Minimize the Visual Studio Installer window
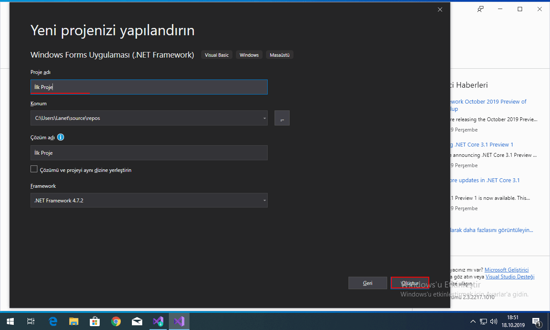The image size is (550, 330). (500, 9)
